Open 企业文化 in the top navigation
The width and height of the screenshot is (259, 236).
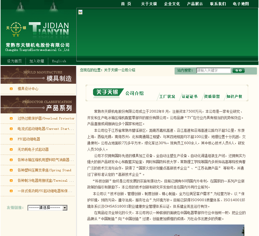[x=172, y=4]
